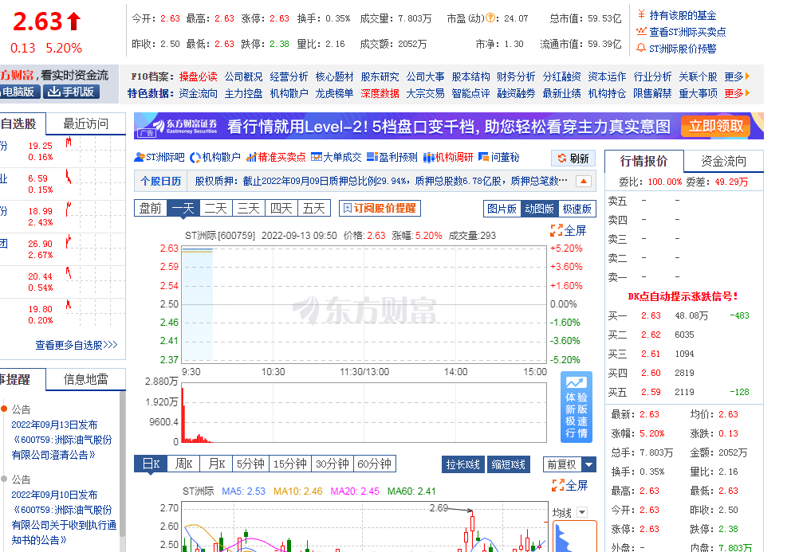Expand 更多 in the 特色数据 row
Image resolution: width=791 pixels, height=552 pixels.
point(737,93)
